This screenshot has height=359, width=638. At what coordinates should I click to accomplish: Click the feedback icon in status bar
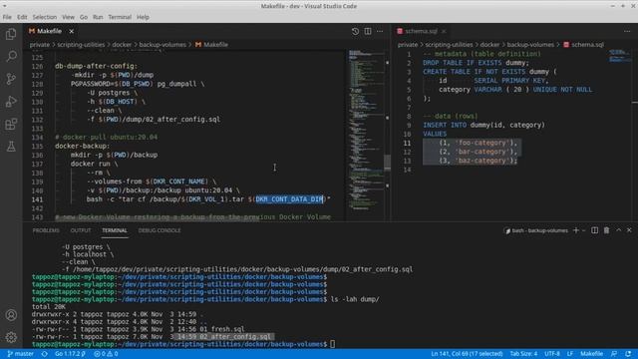[x=614, y=354]
